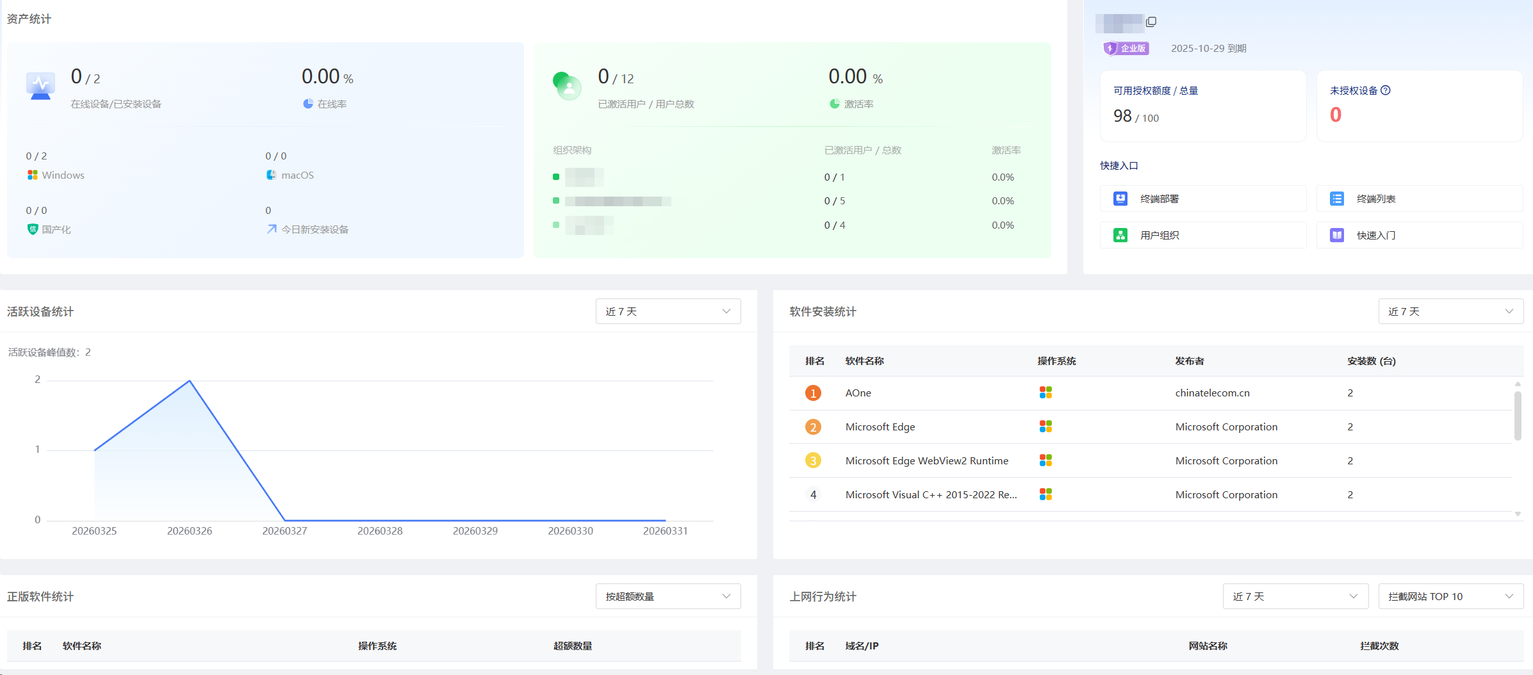Click the online devices monitor icon
The width and height of the screenshot is (1533, 675).
pos(40,86)
